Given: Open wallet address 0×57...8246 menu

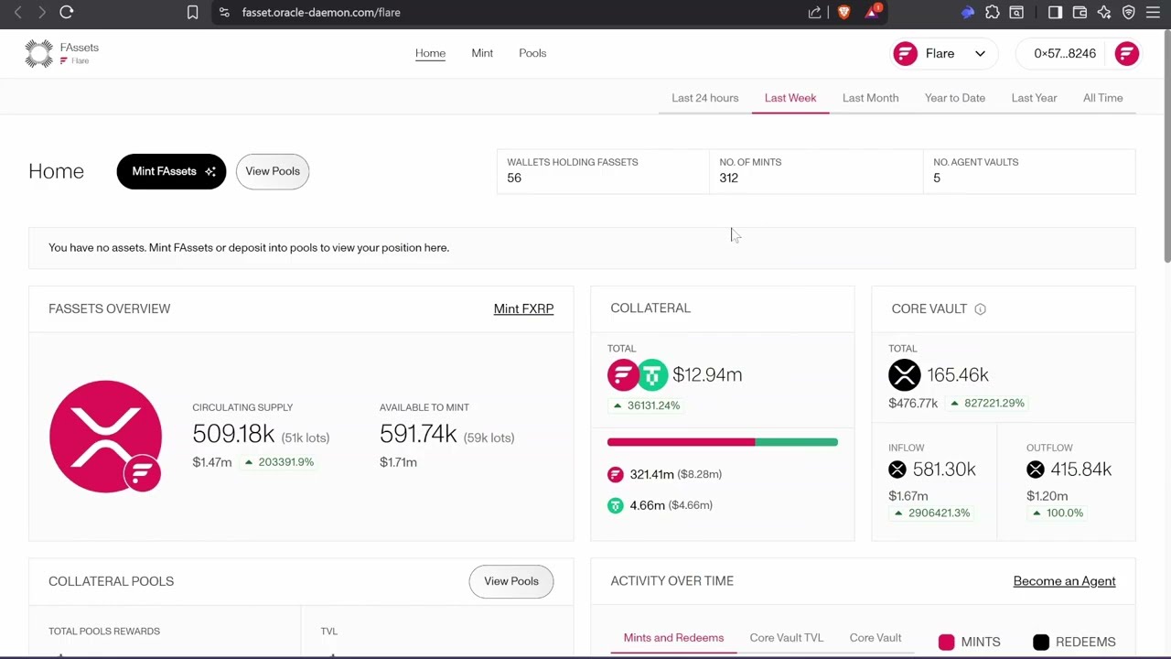Looking at the screenshot, I should (1065, 53).
